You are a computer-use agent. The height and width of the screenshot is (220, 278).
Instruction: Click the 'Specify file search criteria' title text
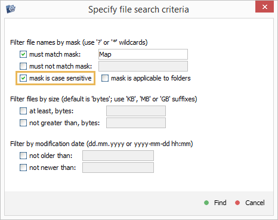[138, 10]
